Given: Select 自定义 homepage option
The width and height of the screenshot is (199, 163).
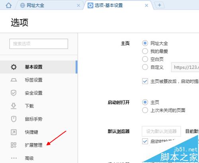Looking at the screenshot, I should pos(145,67).
